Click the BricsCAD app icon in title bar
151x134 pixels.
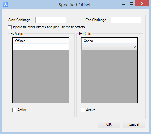tap(5, 5)
